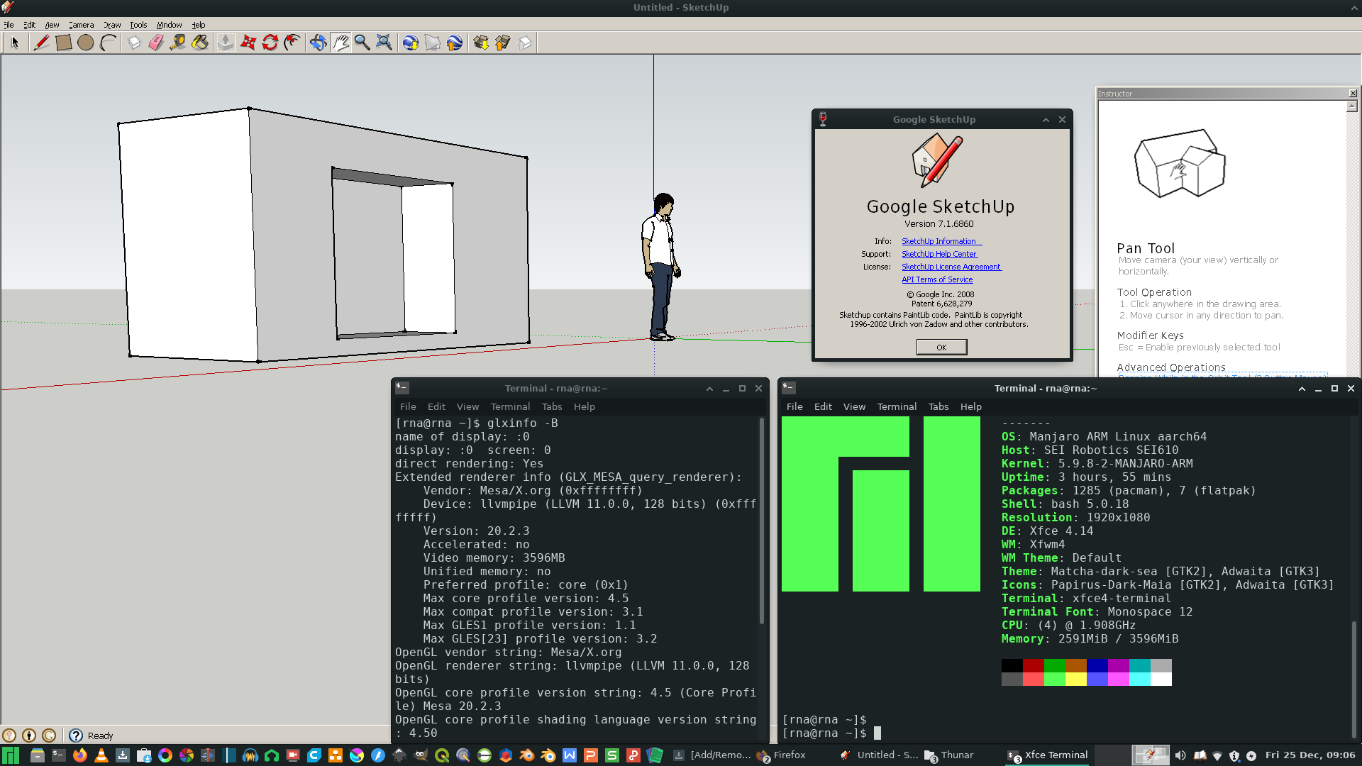Screen dimensions: 1362x766
Task: Launch QGIS from the taskbar
Action: [x=442, y=755]
